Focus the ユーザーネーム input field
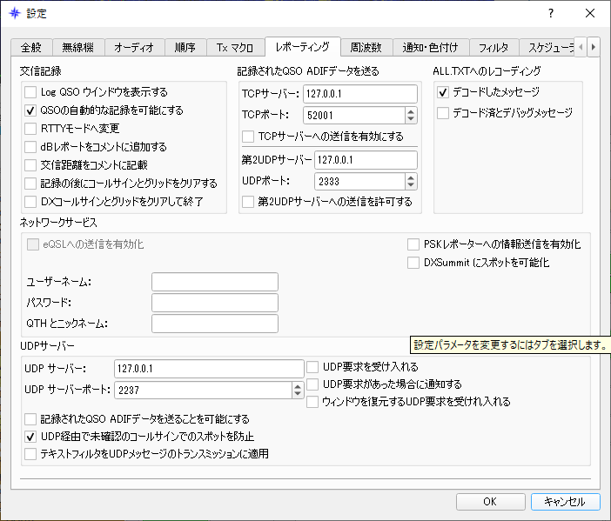The width and height of the screenshot is (611, 521). 214,281
